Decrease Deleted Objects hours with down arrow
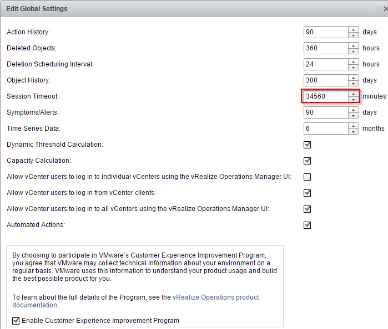 (354, 51)
